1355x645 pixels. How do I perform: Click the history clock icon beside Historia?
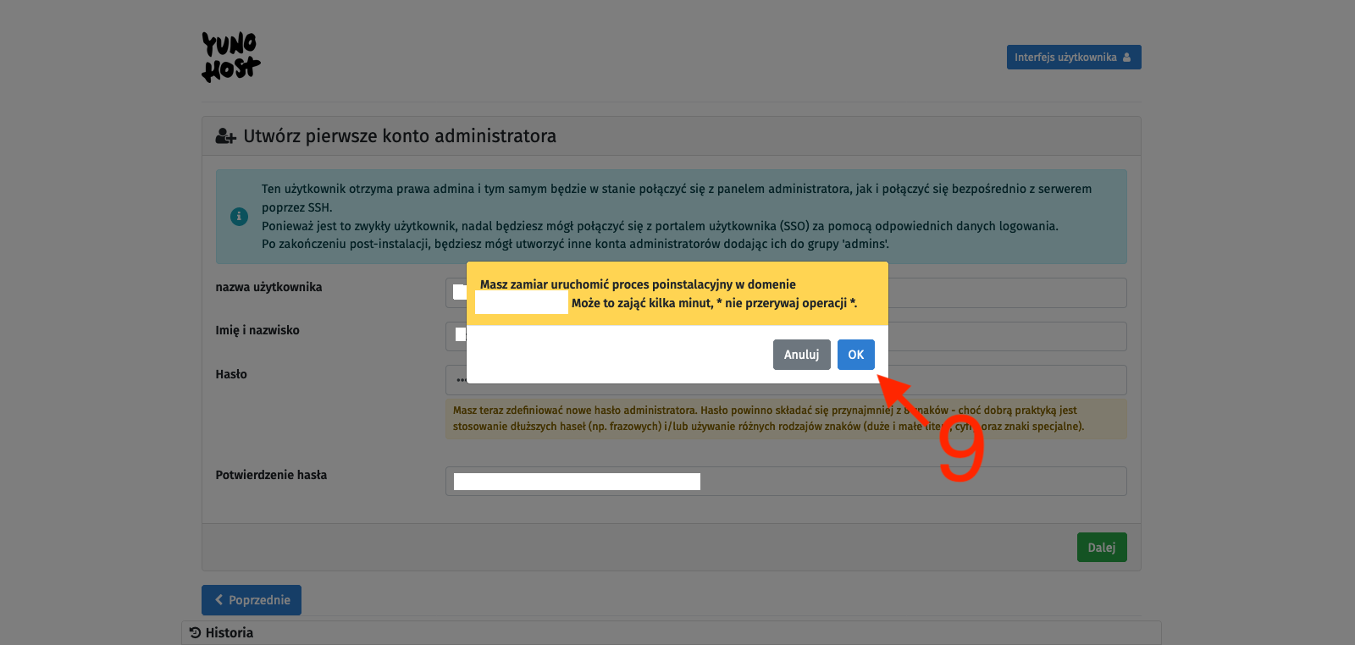pos(196,632)
